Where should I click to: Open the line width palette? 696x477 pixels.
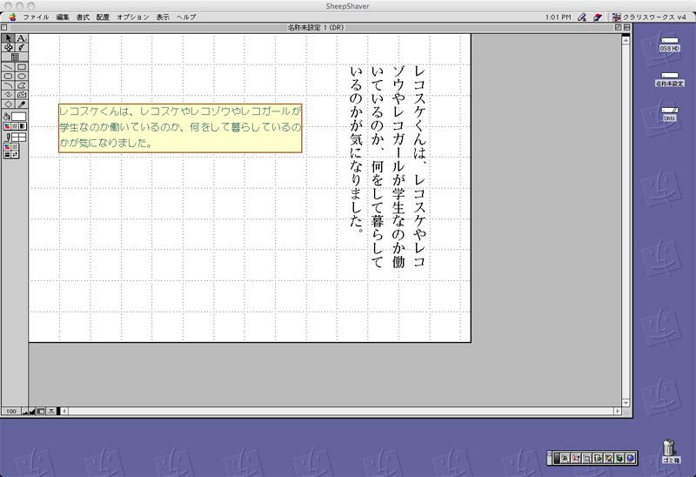click(x=7, y=154)
